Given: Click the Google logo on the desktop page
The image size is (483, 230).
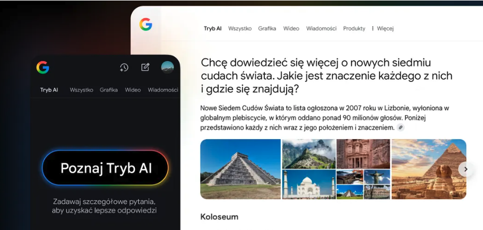Looking at the screenshot, I should [x=146, y=24].
